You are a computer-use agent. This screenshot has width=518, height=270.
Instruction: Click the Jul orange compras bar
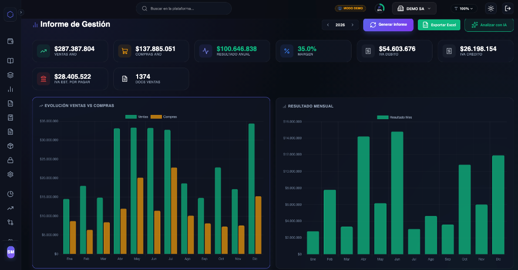click(x=174, y=210)
